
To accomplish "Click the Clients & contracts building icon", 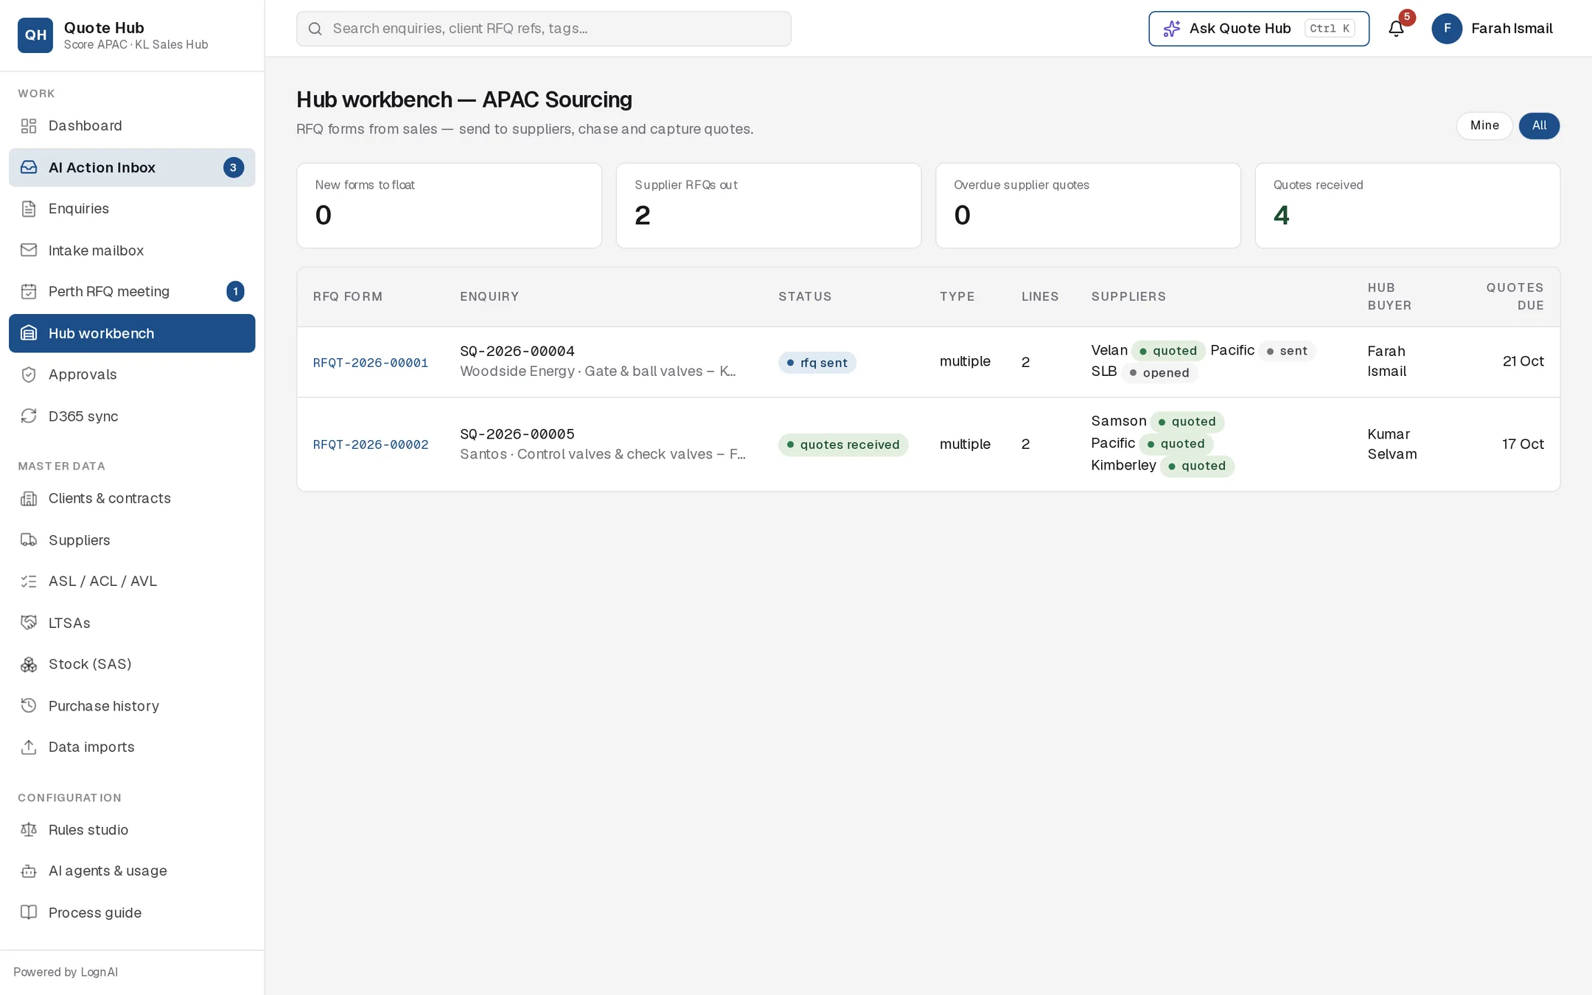I will (29, 498).
